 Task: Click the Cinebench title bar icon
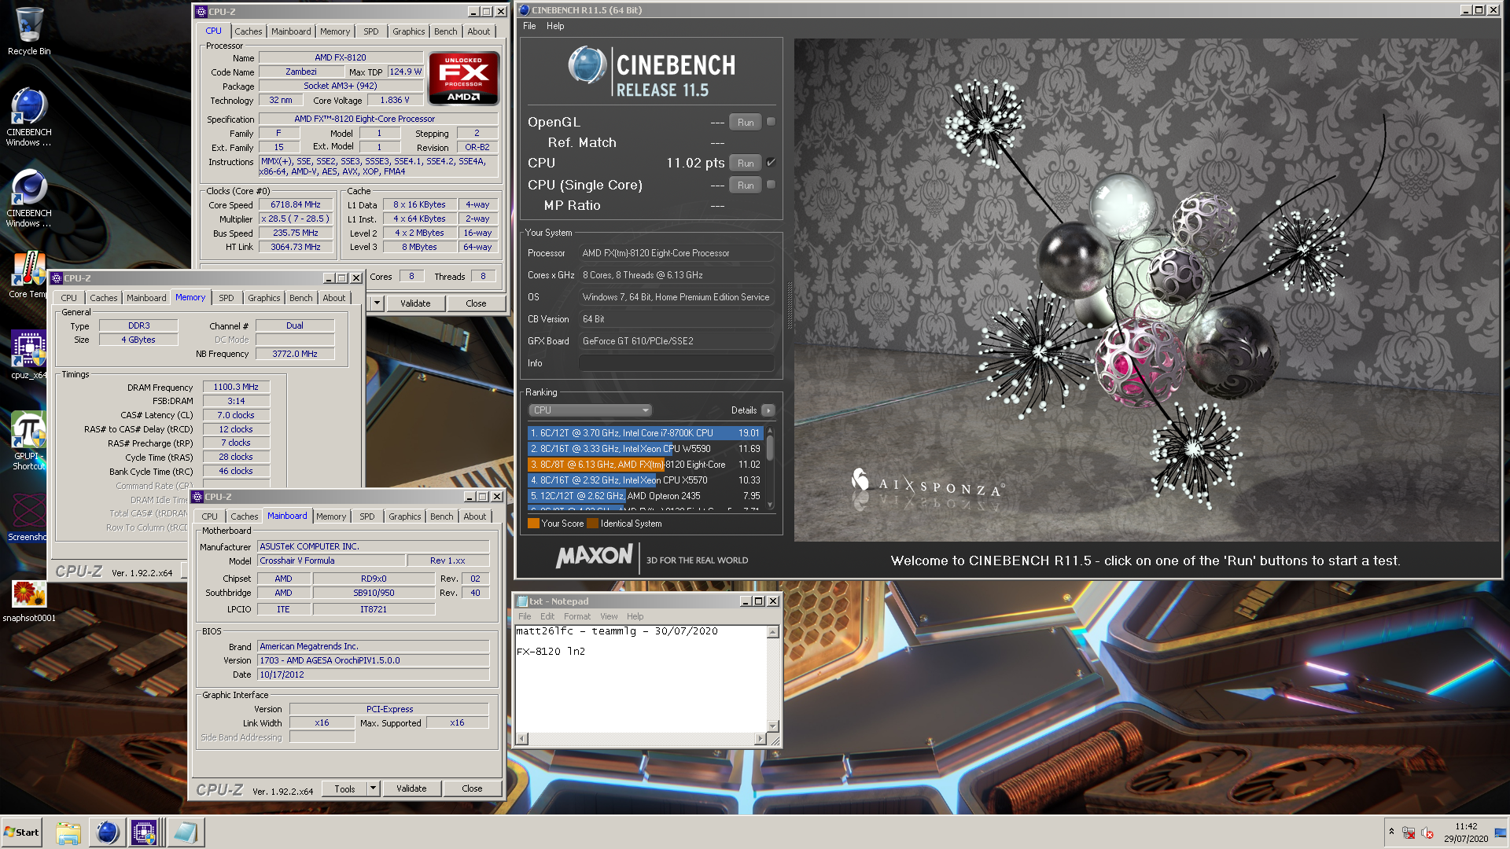coord(525,10)
